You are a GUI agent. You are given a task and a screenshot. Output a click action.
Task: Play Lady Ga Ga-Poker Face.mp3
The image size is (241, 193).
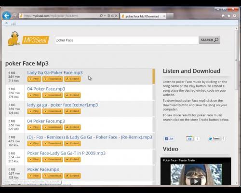[x=34, y=79]
